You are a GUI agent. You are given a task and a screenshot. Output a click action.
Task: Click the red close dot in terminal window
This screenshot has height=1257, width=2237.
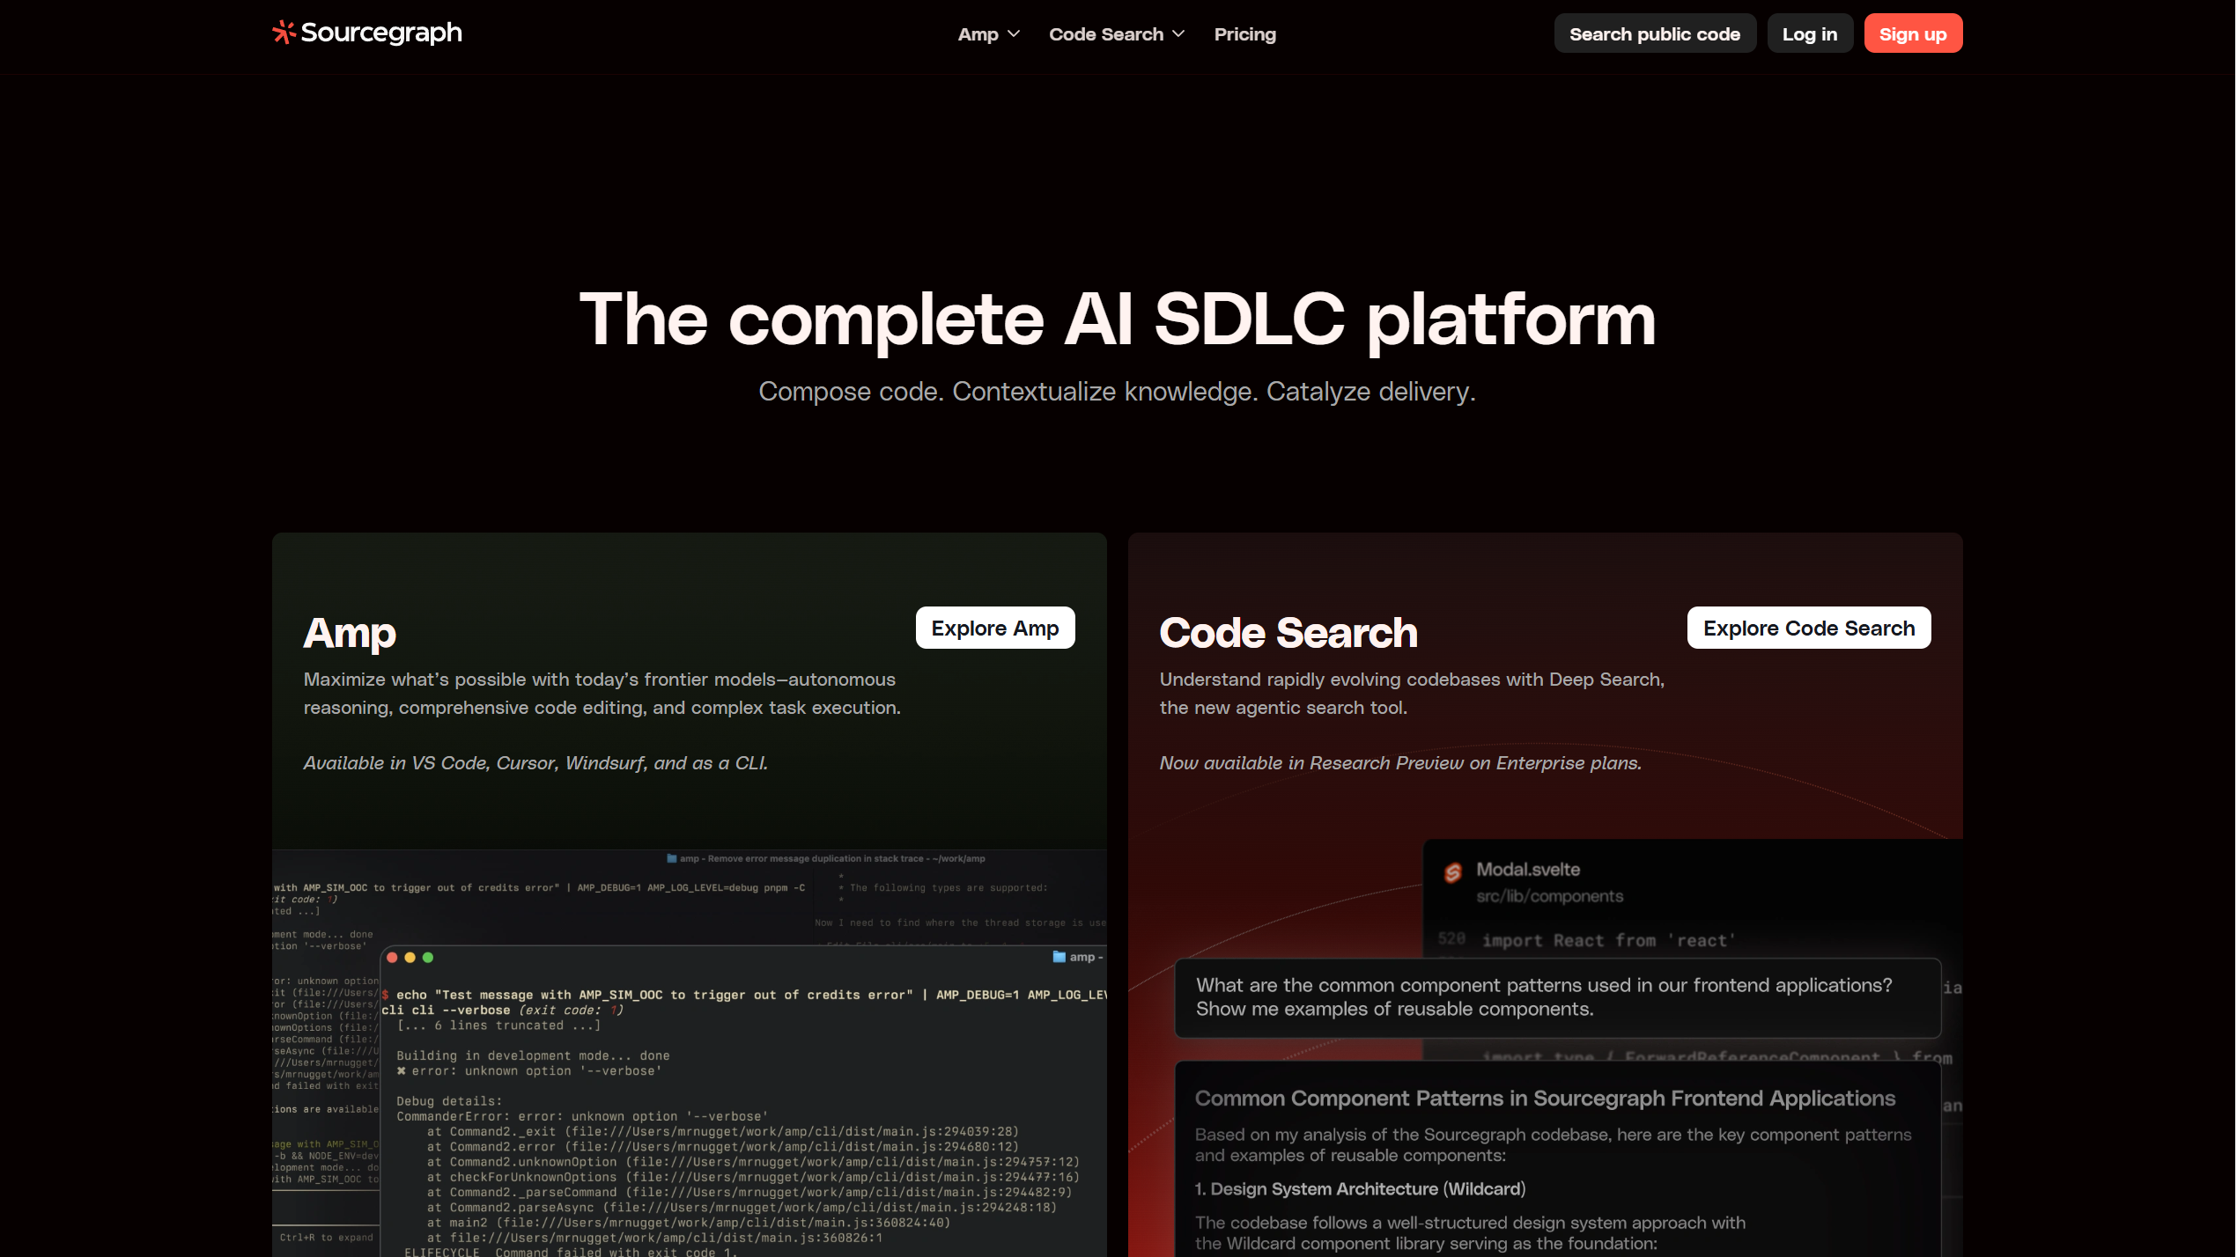pos(392,958)
